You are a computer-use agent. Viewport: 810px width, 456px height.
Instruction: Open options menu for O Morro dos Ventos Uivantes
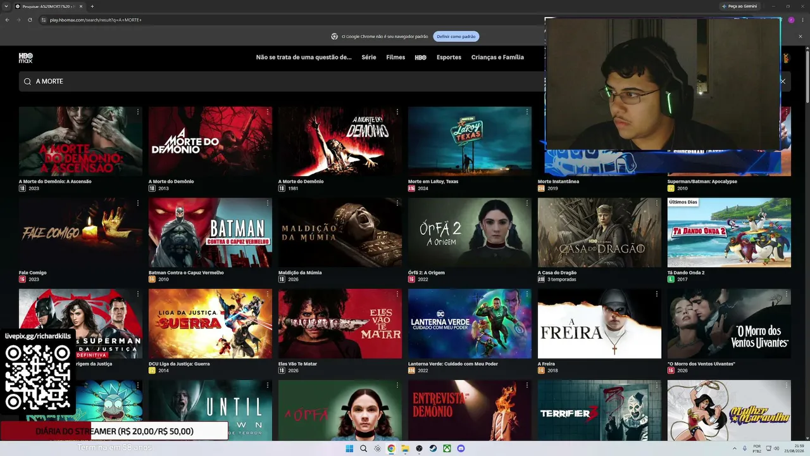pos(787,294)
